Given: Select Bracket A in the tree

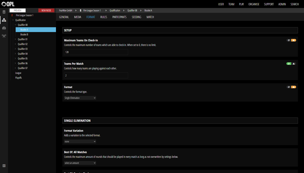Looking at the screenshot, I should click(x=24, y=30).
